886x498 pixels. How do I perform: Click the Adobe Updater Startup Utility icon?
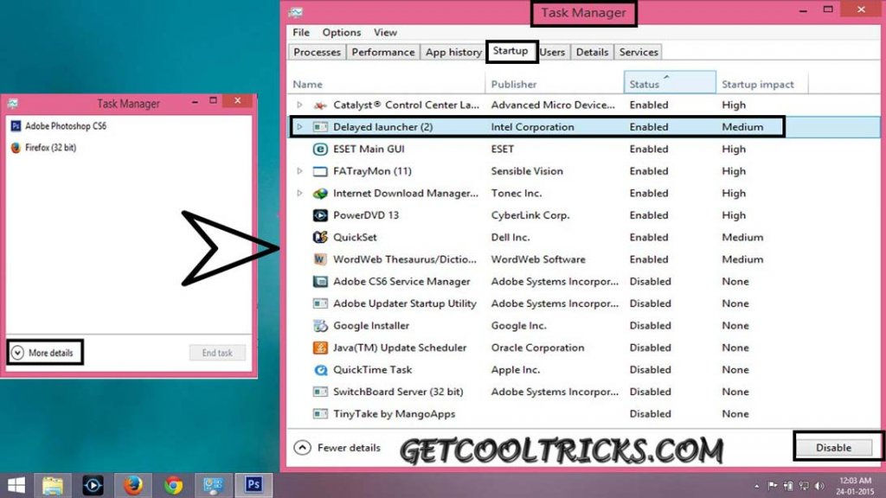pos(320,303)
